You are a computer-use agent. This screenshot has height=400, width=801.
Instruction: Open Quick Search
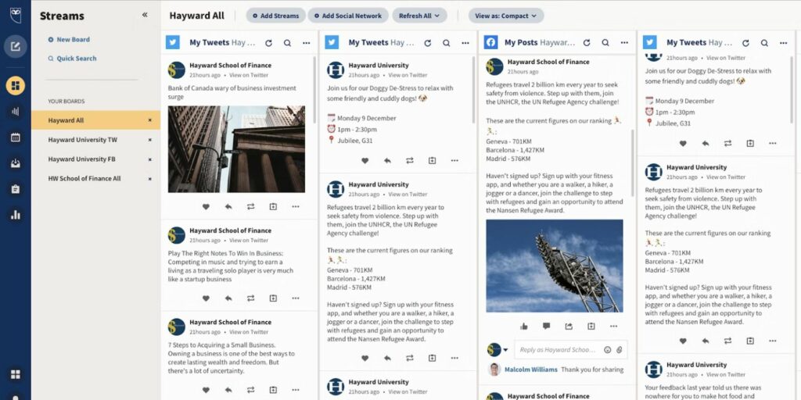[72, 59]
